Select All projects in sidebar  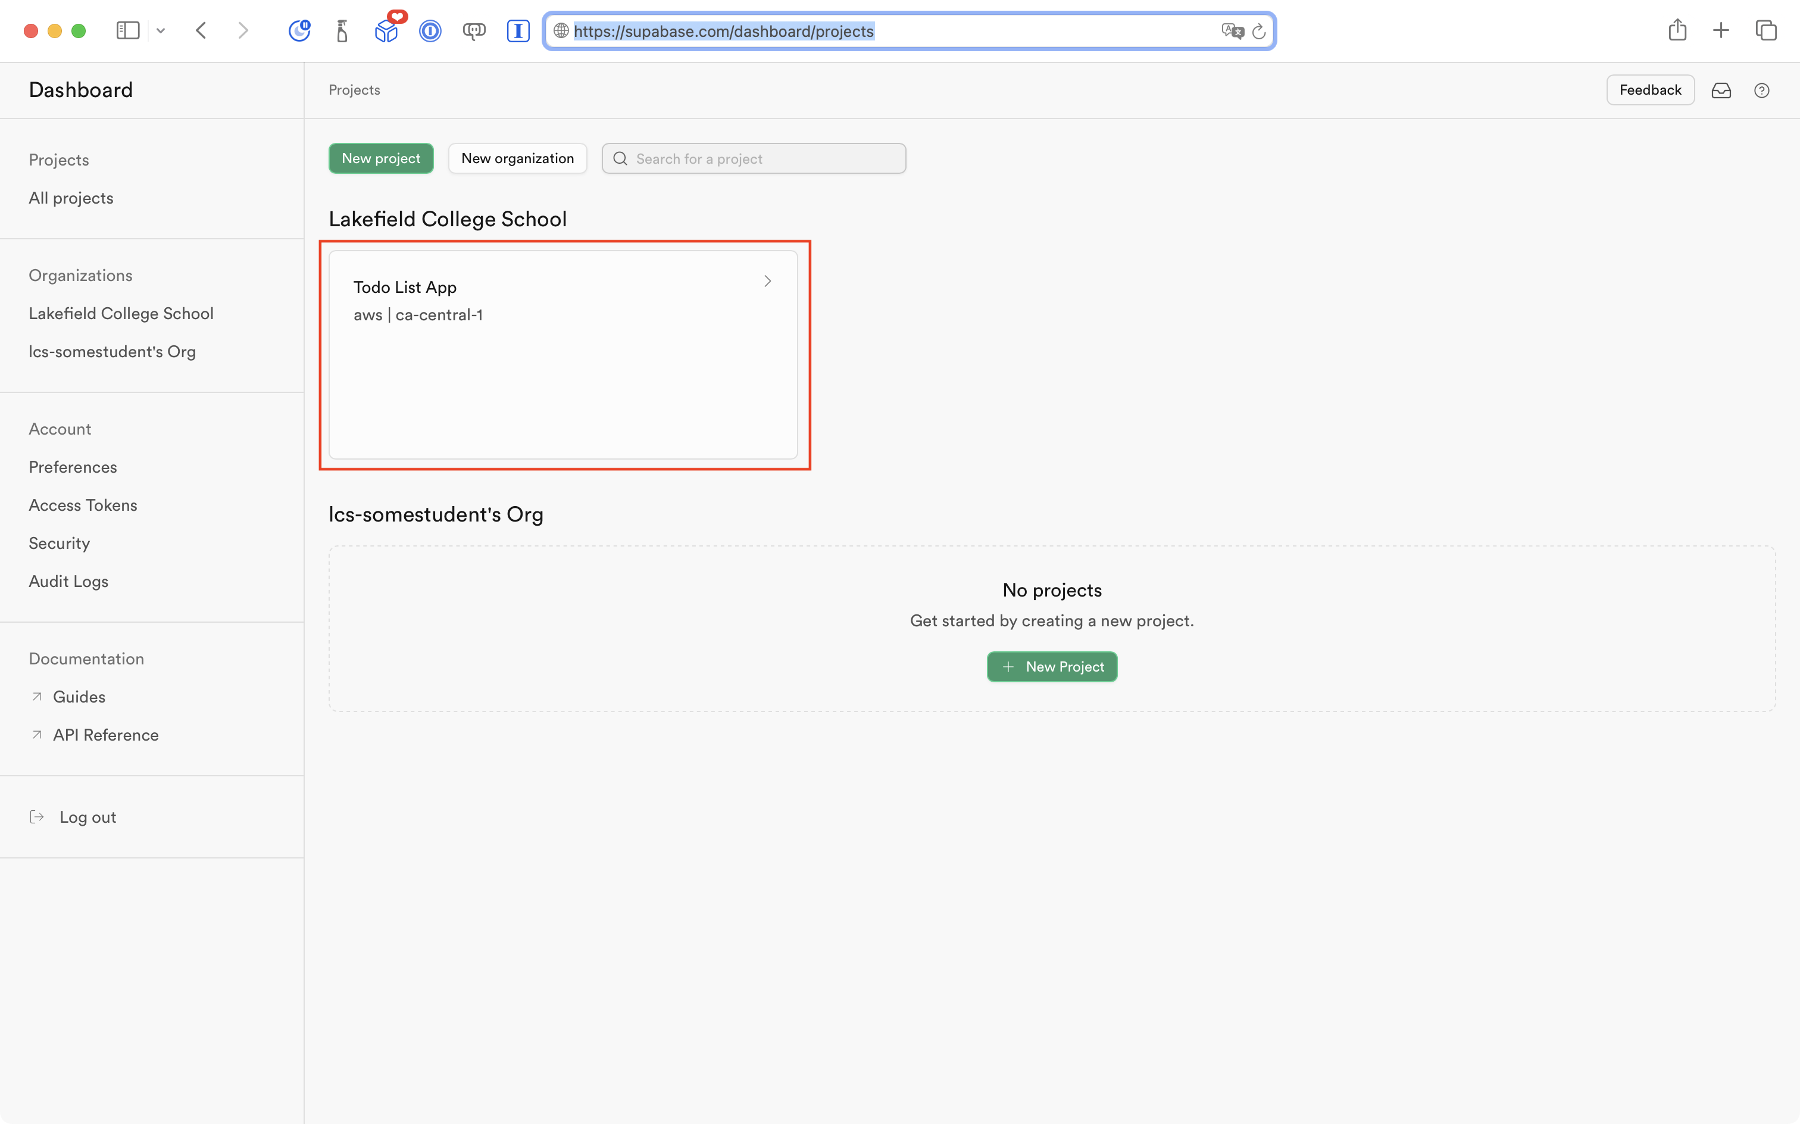(71, 198)
